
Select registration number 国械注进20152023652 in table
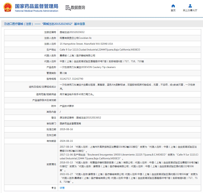(72, 32)
